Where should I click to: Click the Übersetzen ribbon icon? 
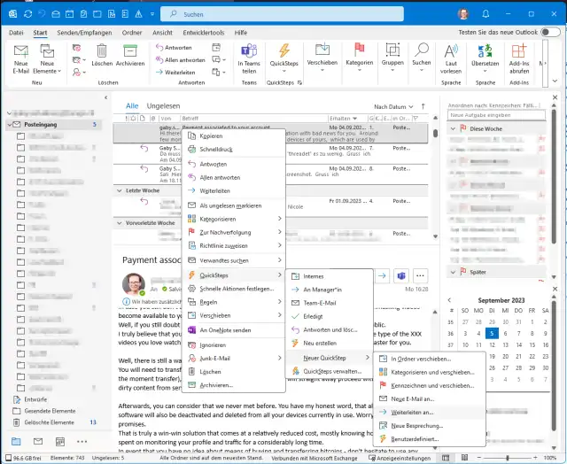(x=485, y=51)
